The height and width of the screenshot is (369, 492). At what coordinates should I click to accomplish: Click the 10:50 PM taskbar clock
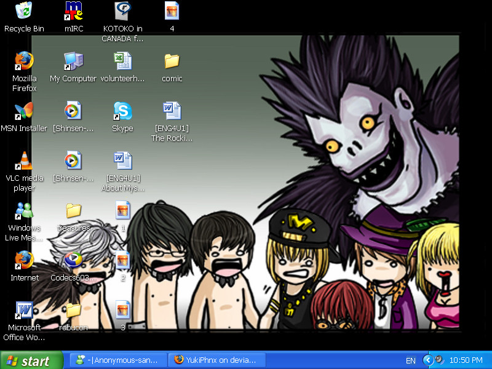[x=466, y=360]
